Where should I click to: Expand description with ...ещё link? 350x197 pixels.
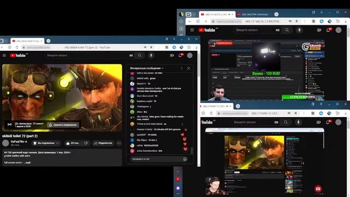(x=28, y=163)
